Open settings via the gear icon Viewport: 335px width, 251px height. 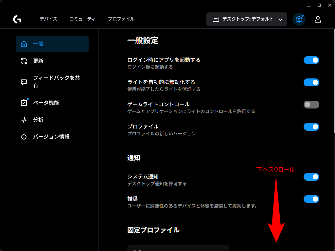[299, 19]
